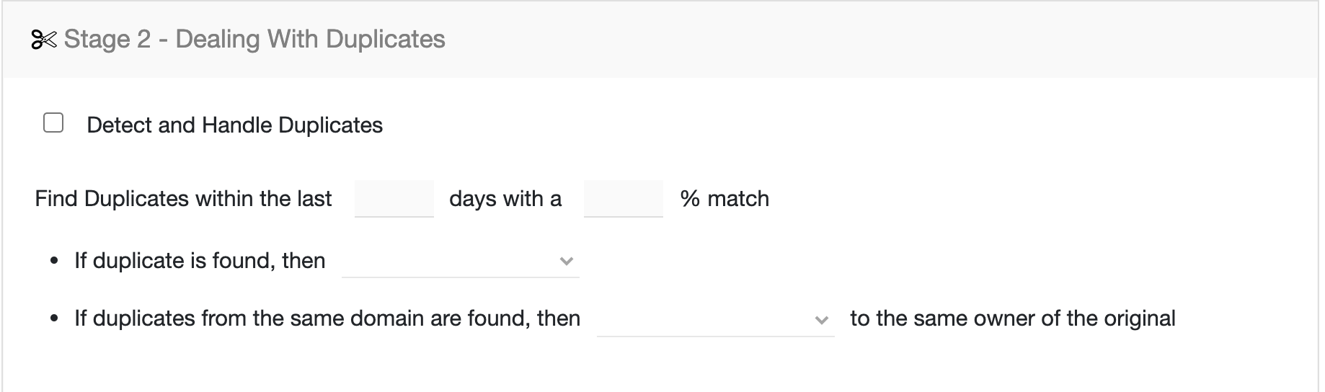Click the chevron arrow of the same-domain dropdown
The width and height of the screenshot is (1325, 392).
(822, 319)
